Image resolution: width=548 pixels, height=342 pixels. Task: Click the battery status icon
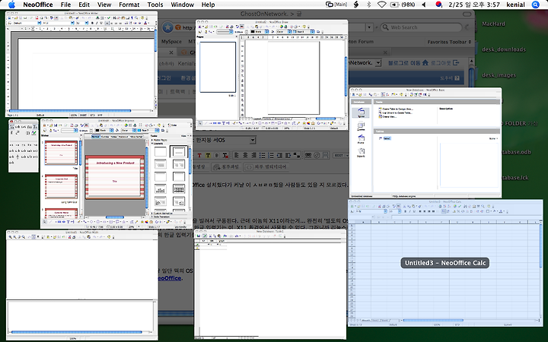coord(394,5)
